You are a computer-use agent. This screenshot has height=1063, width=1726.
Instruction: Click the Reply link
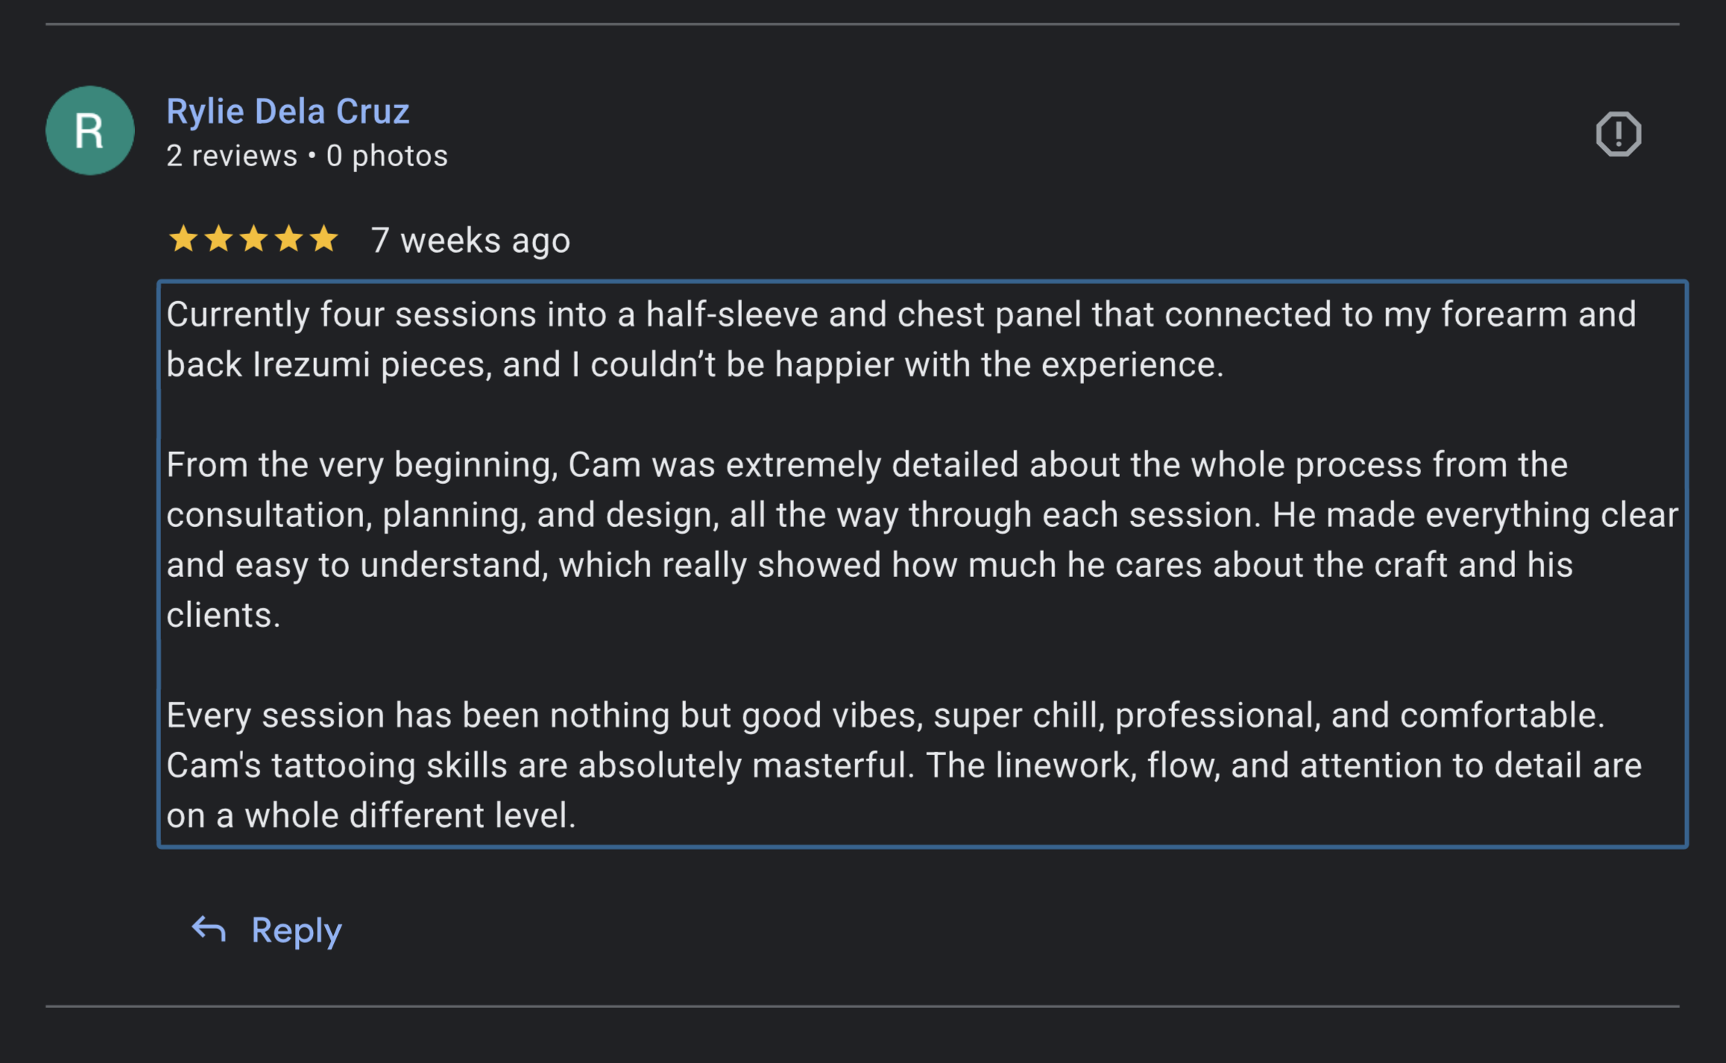(296, 931)
